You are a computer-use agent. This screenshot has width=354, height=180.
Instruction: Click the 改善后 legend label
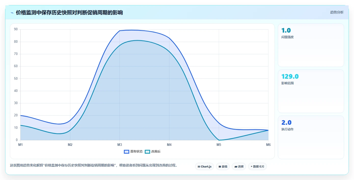156,151
